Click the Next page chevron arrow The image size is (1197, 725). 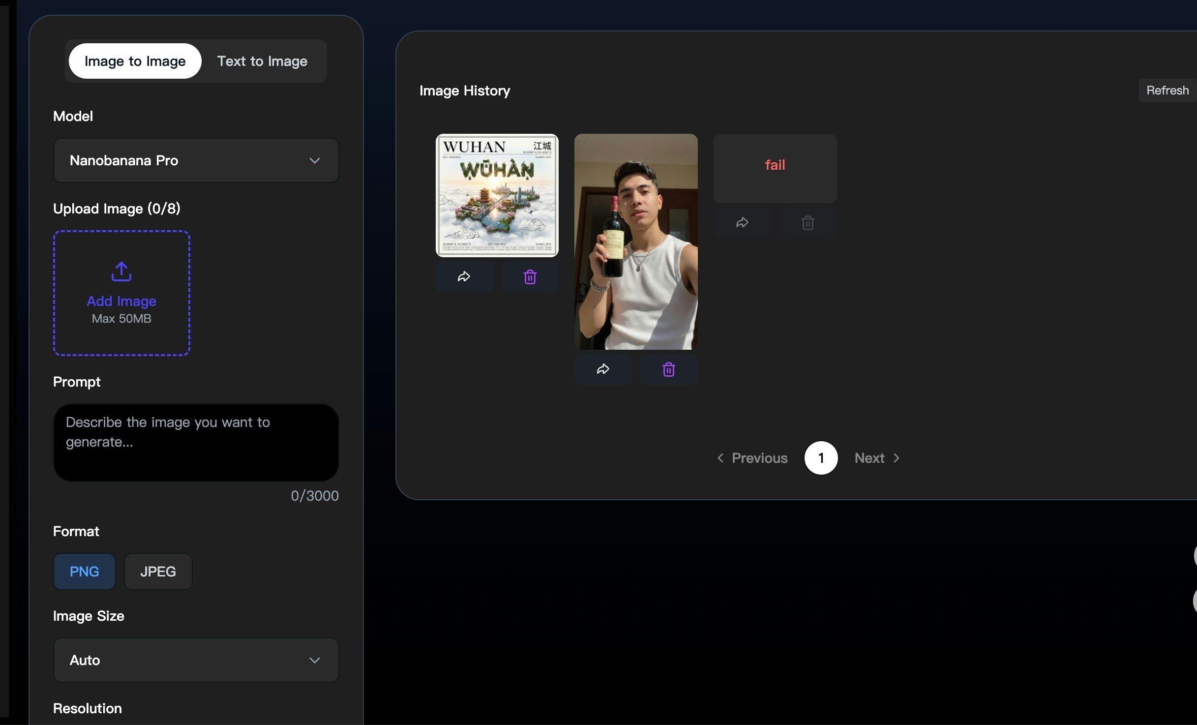(896, 457)
